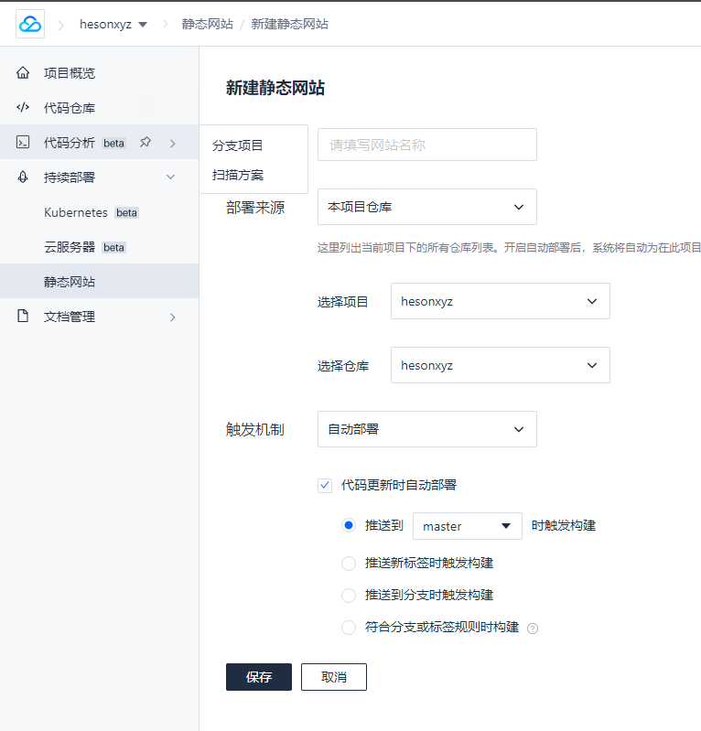Expand the 文档管理 section chevron
Viewport: 701px width, 731px height.
(x=173, y=317)
